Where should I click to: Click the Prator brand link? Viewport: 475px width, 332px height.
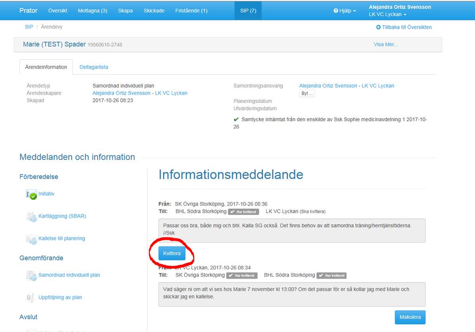point(28,11)
